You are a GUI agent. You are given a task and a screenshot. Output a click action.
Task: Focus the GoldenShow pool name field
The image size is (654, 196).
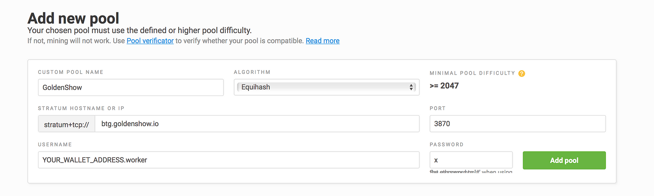coord(131,87)
